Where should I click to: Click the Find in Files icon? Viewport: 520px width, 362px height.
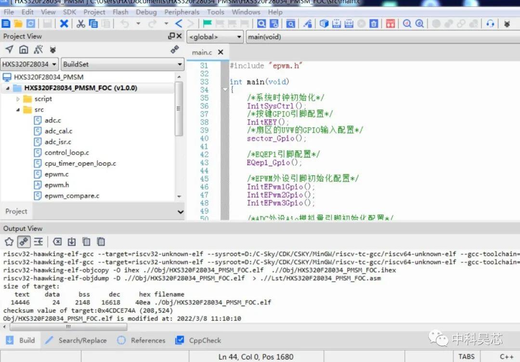click(x=274, y=24)
